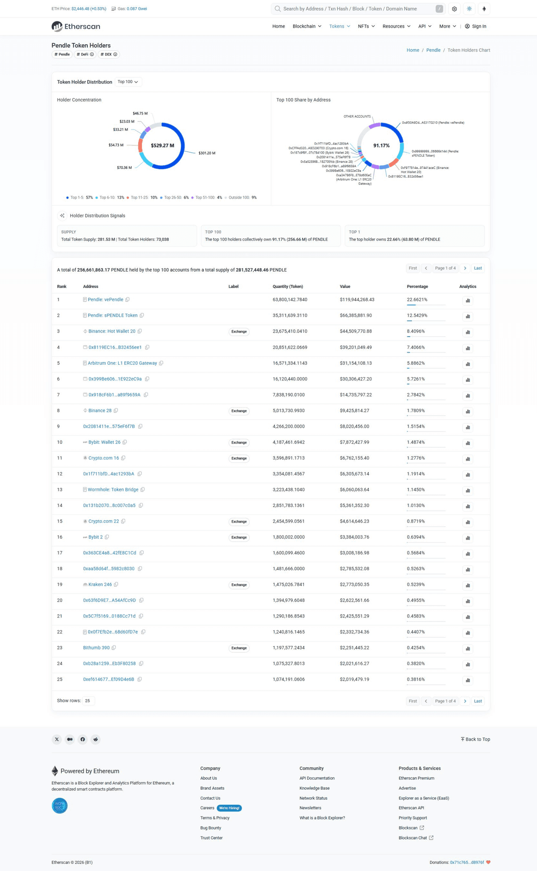
Task: Open analytics for Bithumb 390 row
Action: [468, 649]
